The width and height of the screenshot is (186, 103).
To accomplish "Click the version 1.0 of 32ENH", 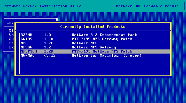I will pos(48,35).
